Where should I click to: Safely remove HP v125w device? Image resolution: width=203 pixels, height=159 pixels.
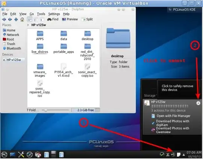[198, 103]
